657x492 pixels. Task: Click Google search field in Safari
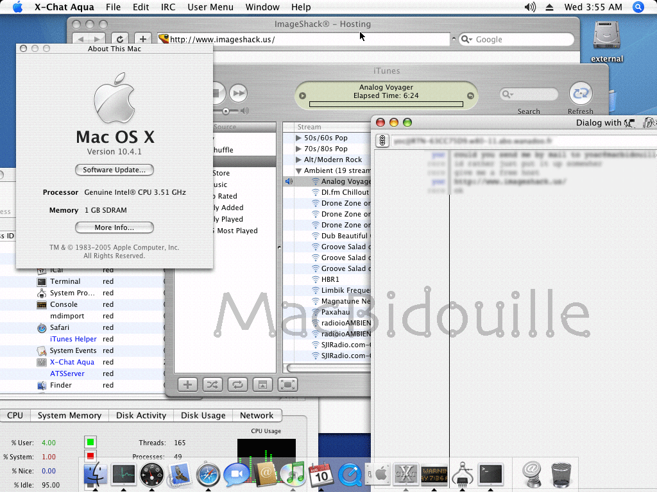pos(516,39)
